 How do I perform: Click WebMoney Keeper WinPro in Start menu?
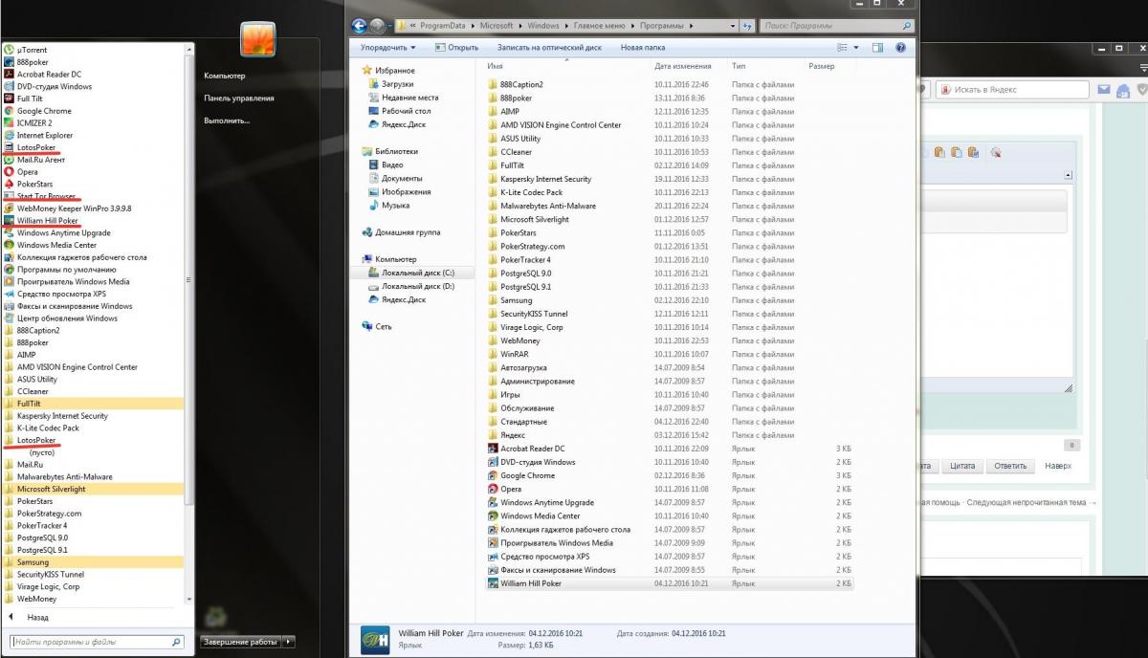point(74,208)
